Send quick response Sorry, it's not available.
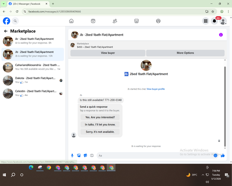Viewport: 232px width, 186px height. click(x=100, y=132)
